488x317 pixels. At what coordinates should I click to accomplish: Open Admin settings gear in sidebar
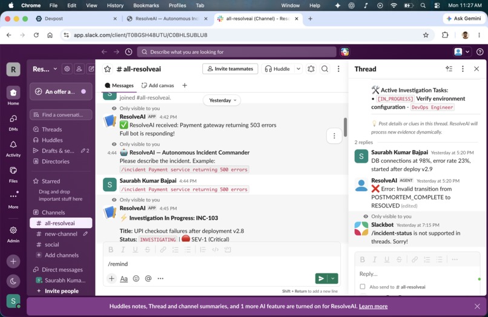click(x=13, y=234)
